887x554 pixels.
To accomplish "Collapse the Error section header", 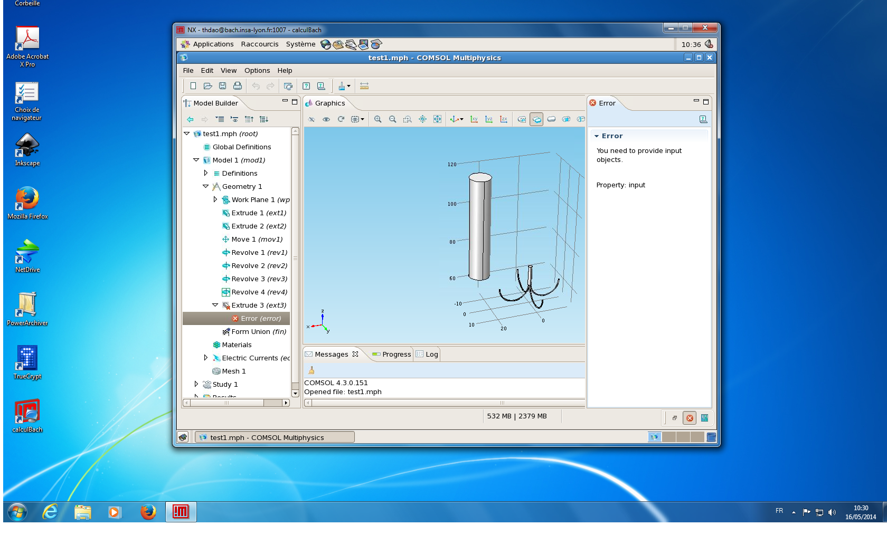I will point(597,136).
